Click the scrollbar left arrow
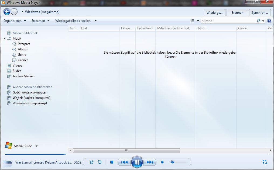This screenshot has height=170, width=274. click(70, 150)
